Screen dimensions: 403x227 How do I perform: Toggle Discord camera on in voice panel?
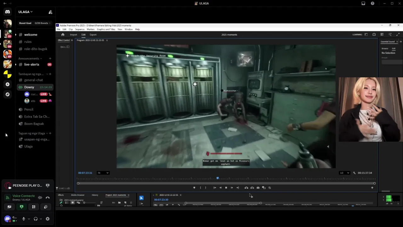coord(9,207)
